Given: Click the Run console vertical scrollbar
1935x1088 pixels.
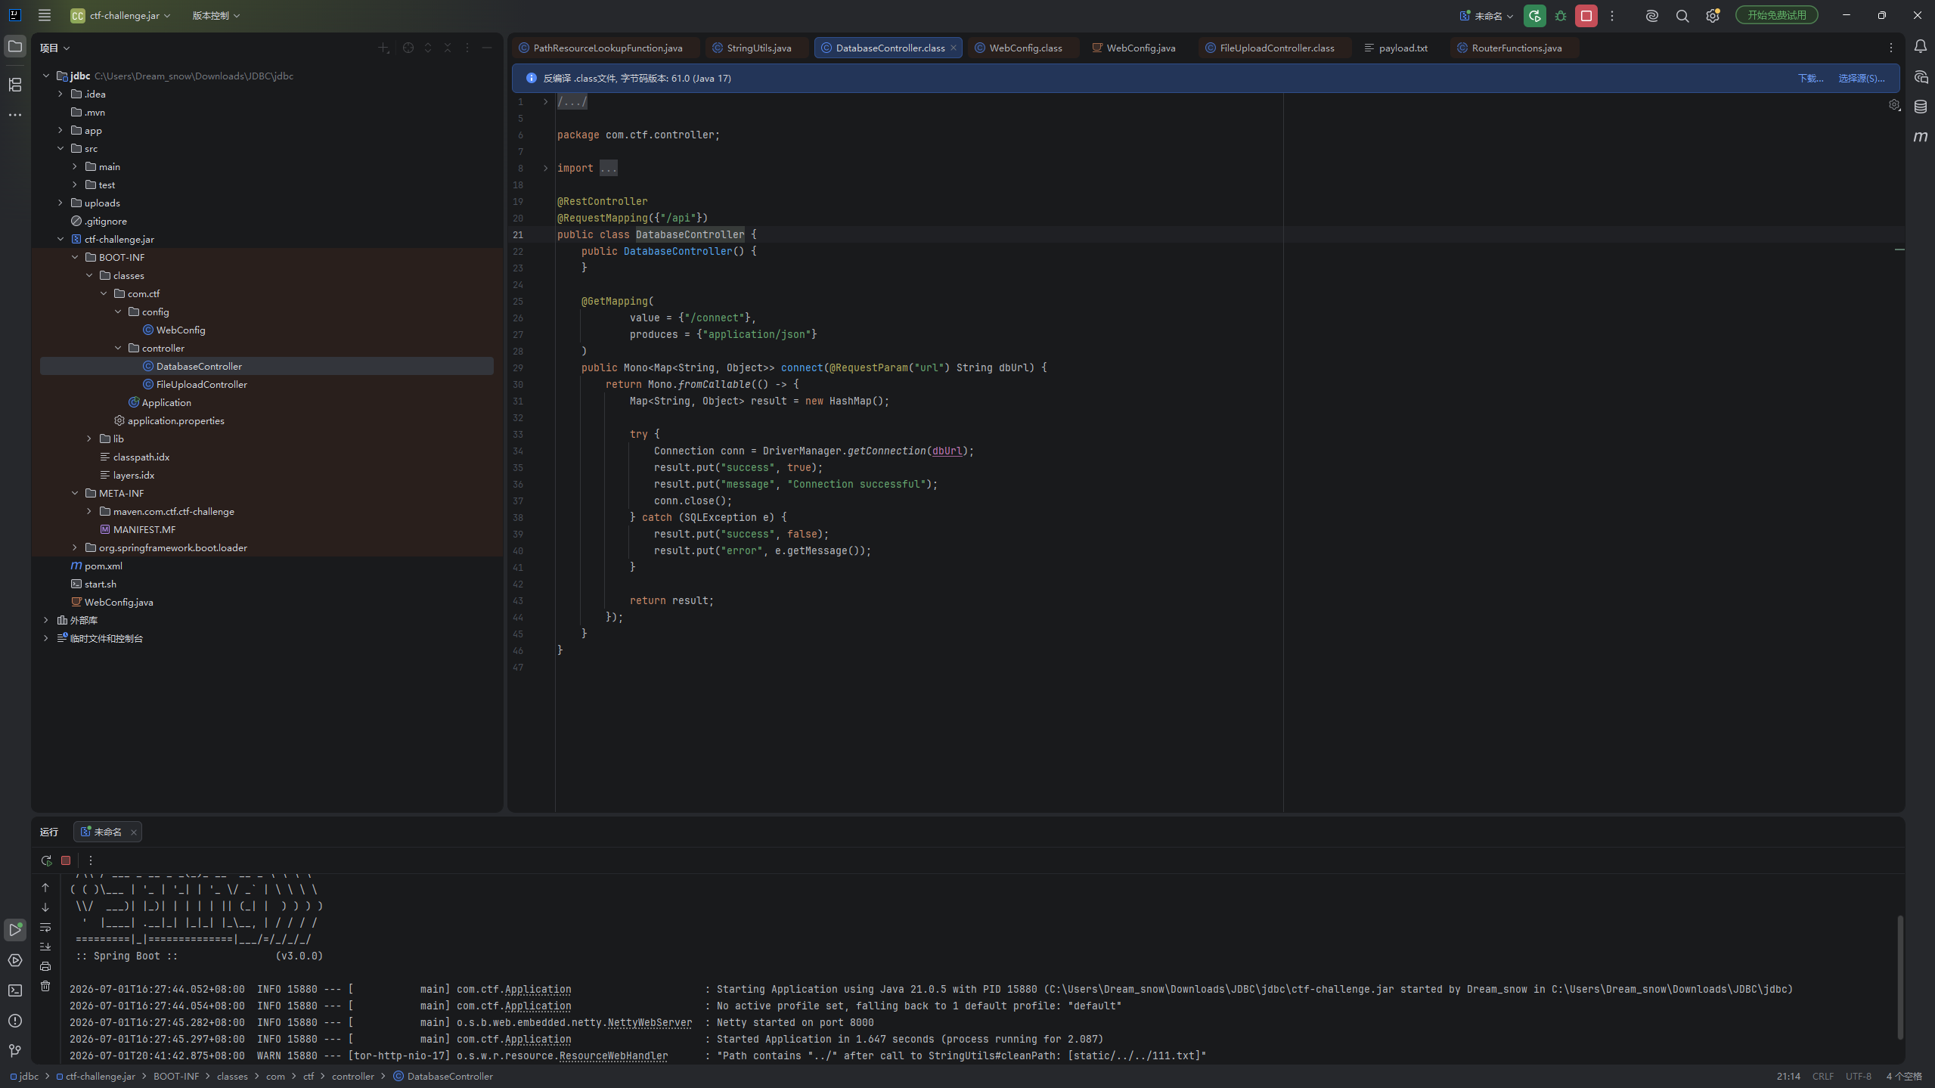Looking at the screenshot, I should click(x=1899, y=977).
